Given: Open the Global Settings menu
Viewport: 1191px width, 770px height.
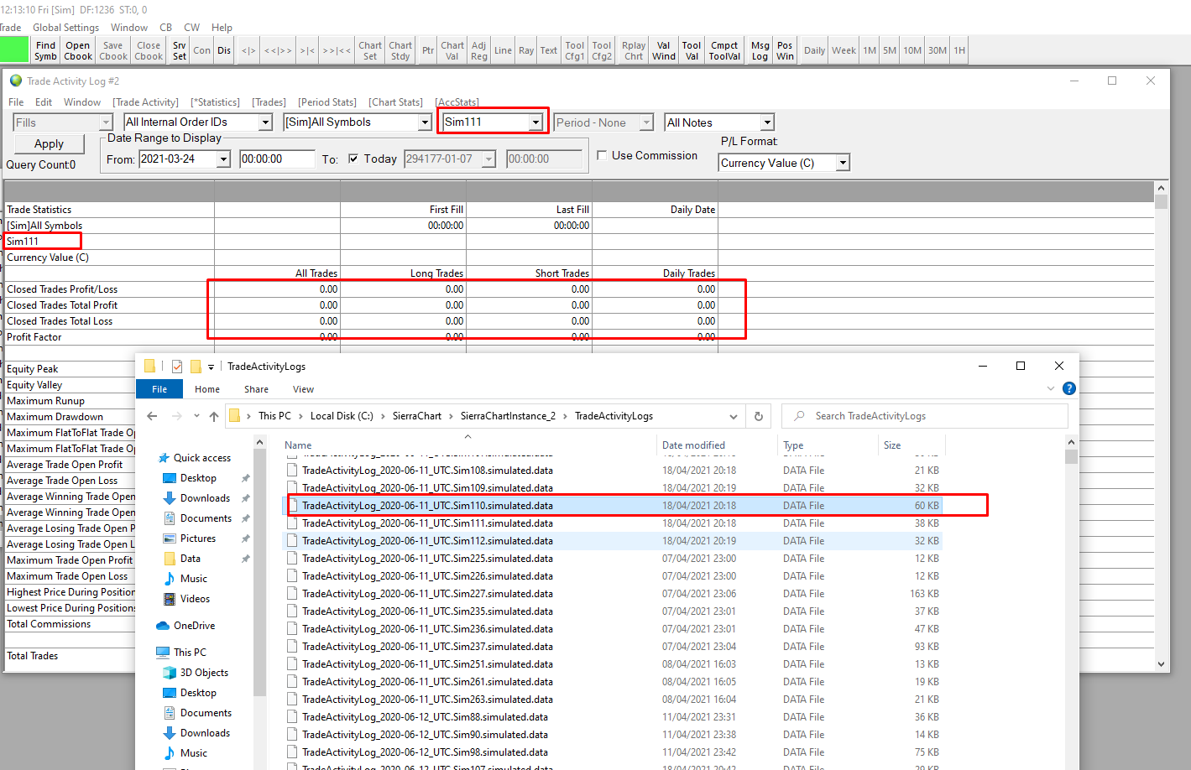Looking at the screenshot, I should [66, 28].
